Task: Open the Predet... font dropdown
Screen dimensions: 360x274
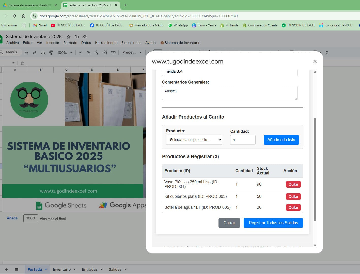Action: click(x=132, y=52)
